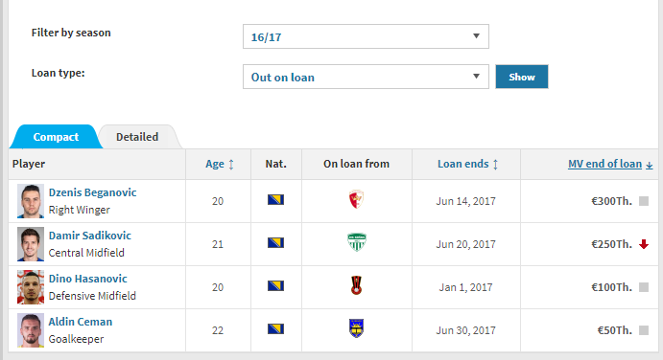Open the Out on loan type dropdown
This screenshot has height=360, width=663.
[x=366, y=77]
